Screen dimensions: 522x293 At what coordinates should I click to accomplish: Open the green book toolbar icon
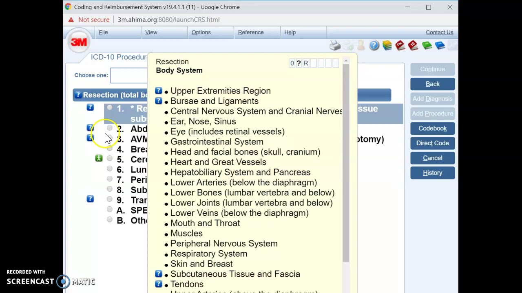pos(427,46)
